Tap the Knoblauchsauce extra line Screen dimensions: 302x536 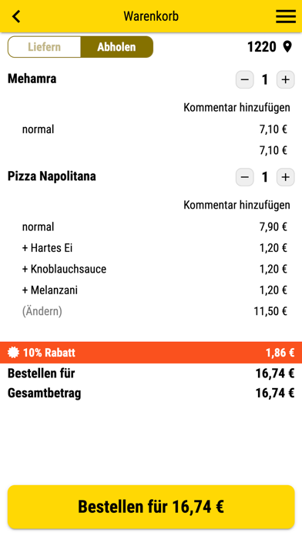coord(155,269)
